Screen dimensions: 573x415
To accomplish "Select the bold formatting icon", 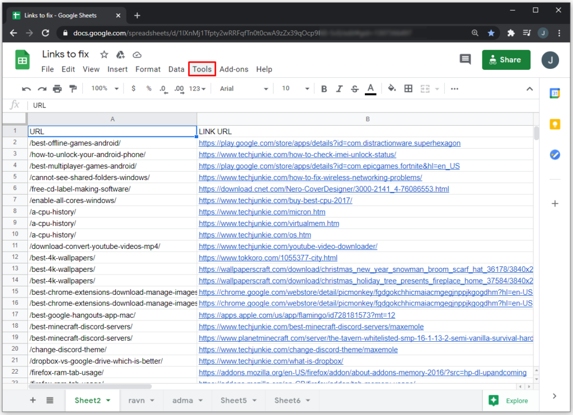I will coord(323,88).
